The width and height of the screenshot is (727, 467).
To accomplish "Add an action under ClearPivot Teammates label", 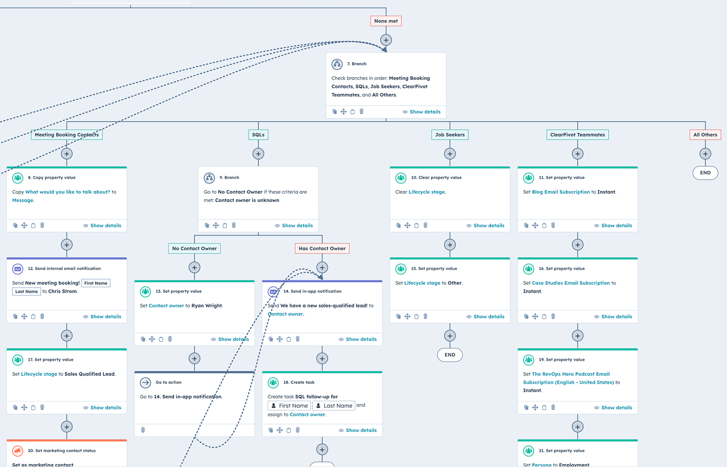I will pos(577,154).
